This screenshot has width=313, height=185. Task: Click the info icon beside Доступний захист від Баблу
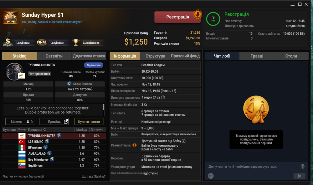184,141
